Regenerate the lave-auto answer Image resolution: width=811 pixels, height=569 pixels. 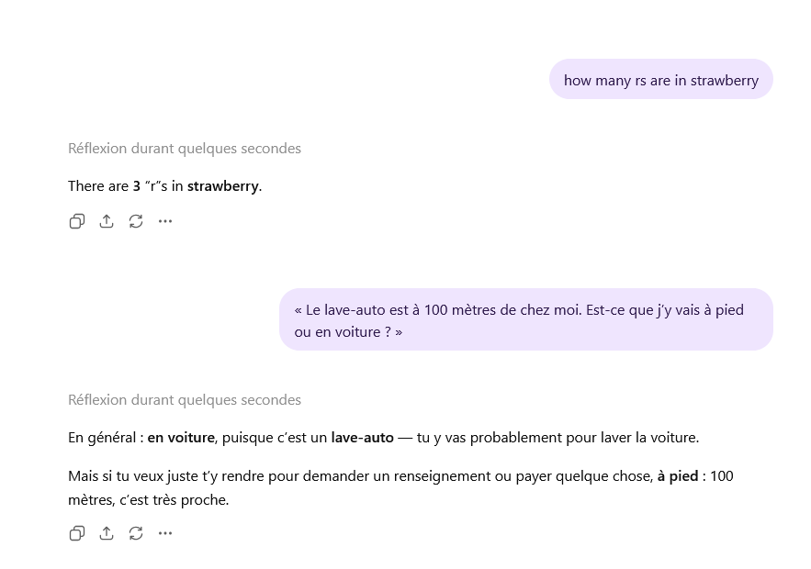(136, 533)
